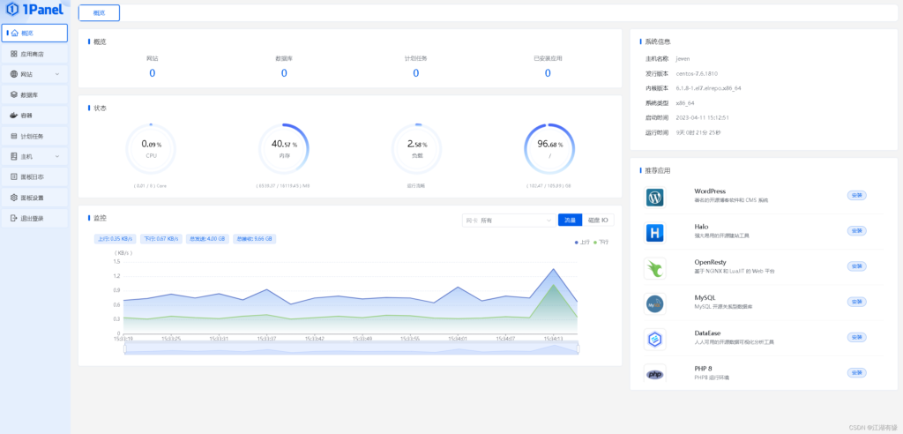Click 退出登录 (Log out) in sidebar

(34, 218)
